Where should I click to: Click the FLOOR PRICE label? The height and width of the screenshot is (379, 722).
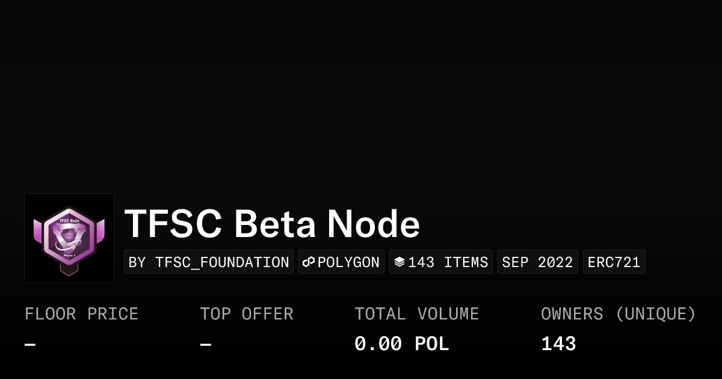click(81, 314)
